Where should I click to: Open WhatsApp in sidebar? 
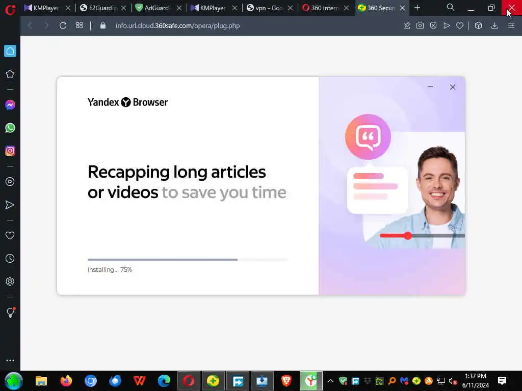click(x=10, y=128)
